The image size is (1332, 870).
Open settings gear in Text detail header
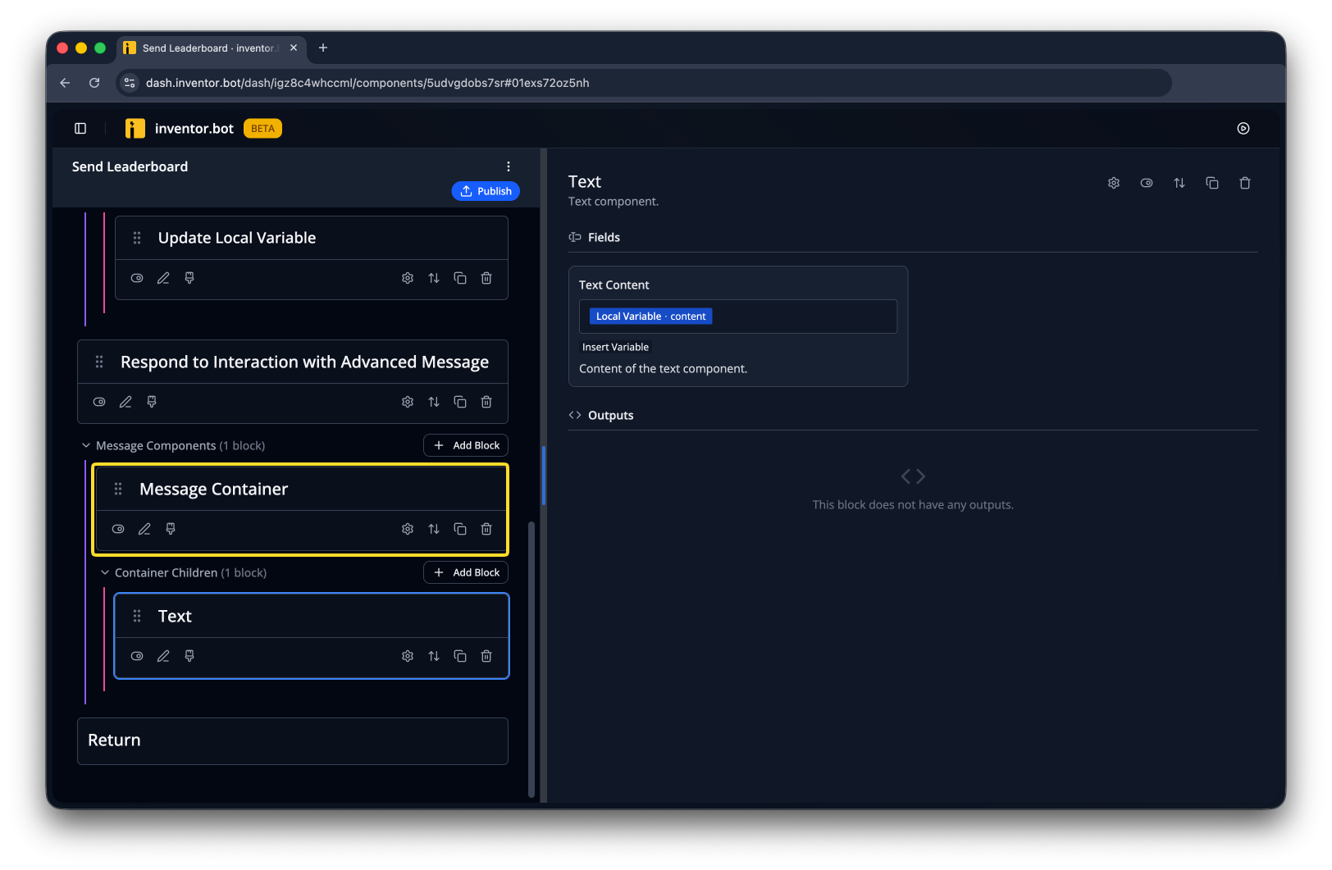point(1114,184)
